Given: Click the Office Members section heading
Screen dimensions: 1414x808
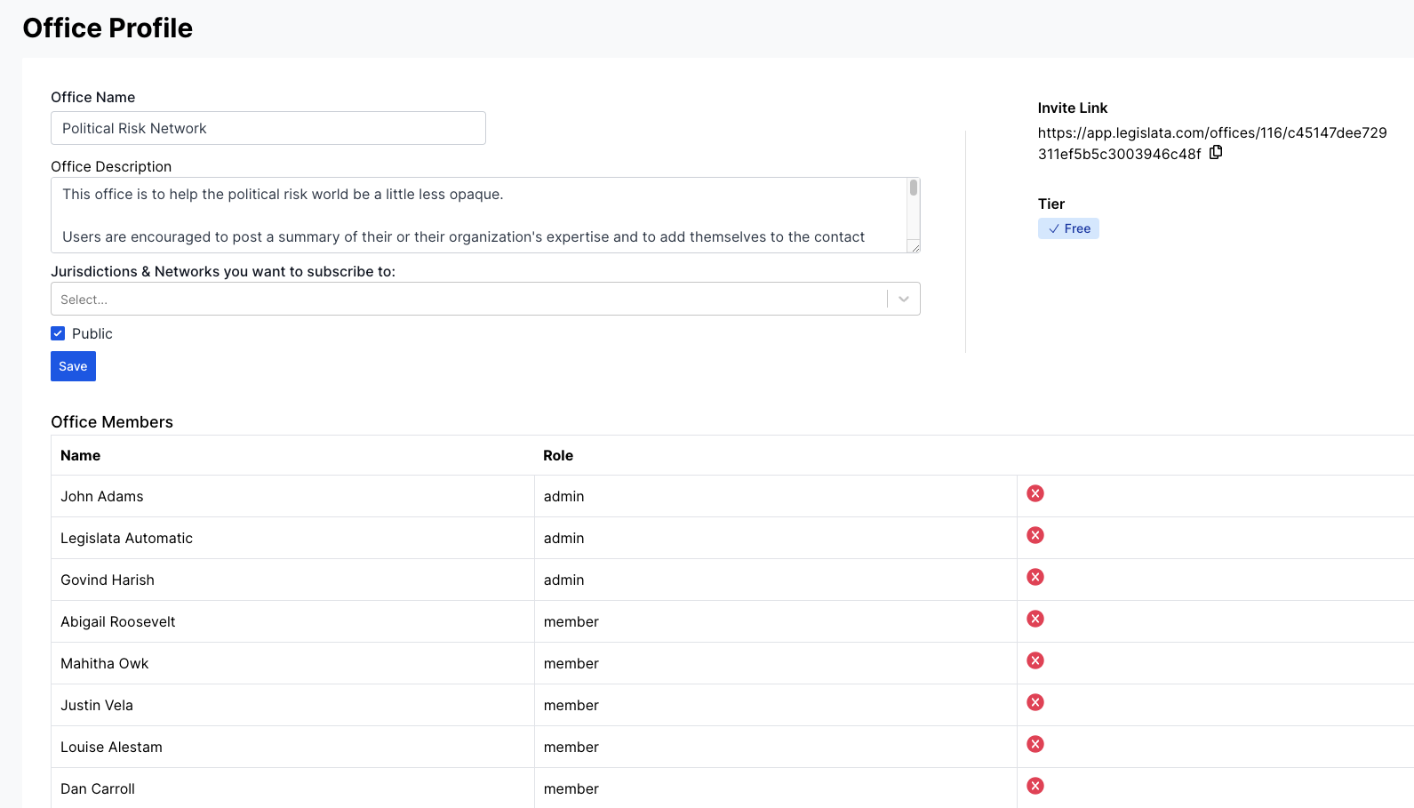Looking at the screenshot, I should click(x=112, y=422).
